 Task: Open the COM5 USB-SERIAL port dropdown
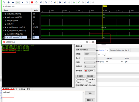point(85,50)
